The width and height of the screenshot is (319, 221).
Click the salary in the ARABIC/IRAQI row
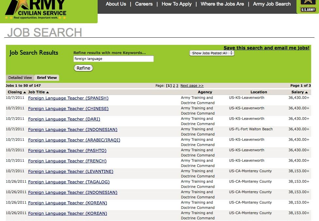coord(299,139)
